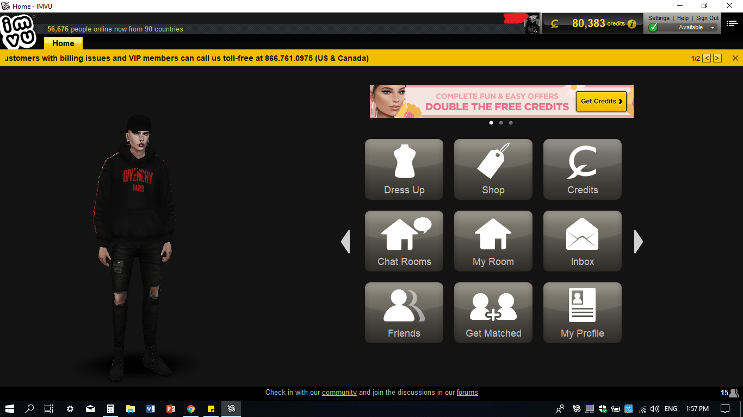Advance to the next announcement message
The image size is (743, 417).
(717, 57)
